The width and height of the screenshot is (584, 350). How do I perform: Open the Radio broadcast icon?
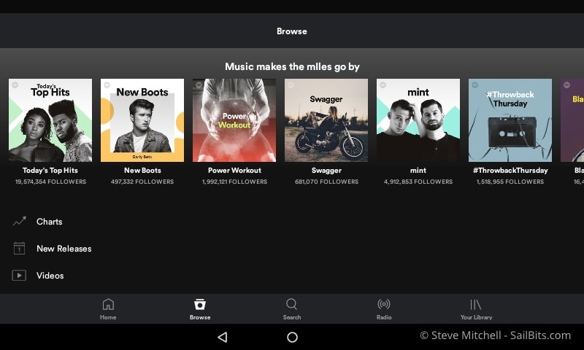coord(384,304)
